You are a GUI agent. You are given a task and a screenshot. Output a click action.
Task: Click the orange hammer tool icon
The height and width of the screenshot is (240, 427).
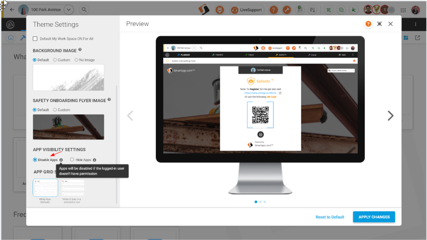(x=287, y=10)
